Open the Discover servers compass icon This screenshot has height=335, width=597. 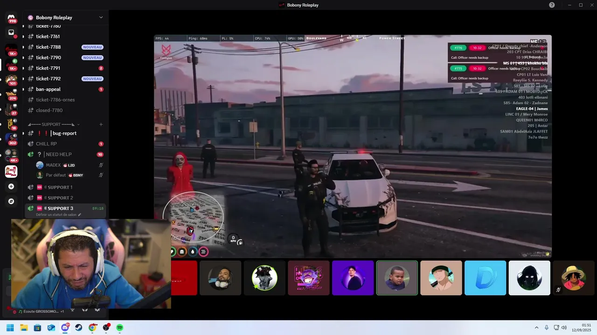pyautogui.click(x=11, y=201)
